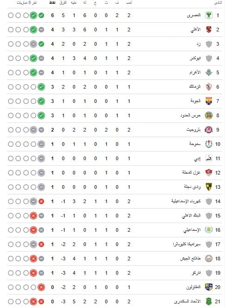Click Zamalek club crest in row 6
Viewport: 225px width, 307px height.
coord(209,87)
